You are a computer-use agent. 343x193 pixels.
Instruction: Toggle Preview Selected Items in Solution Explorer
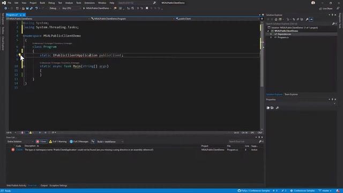pyautogui.click(x=311, y=19)
